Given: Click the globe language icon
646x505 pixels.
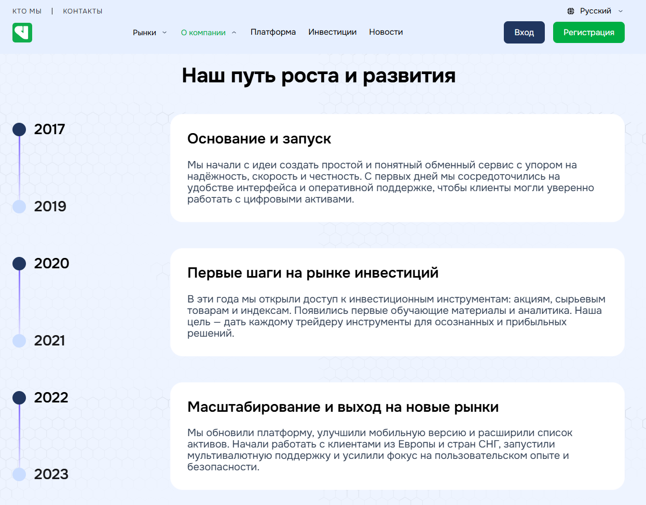Looking at the screenshot, I should pos(571,11).
